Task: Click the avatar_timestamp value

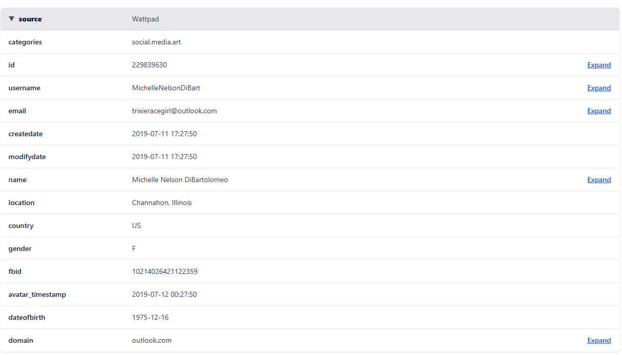Action: click(x=164, y=294)
